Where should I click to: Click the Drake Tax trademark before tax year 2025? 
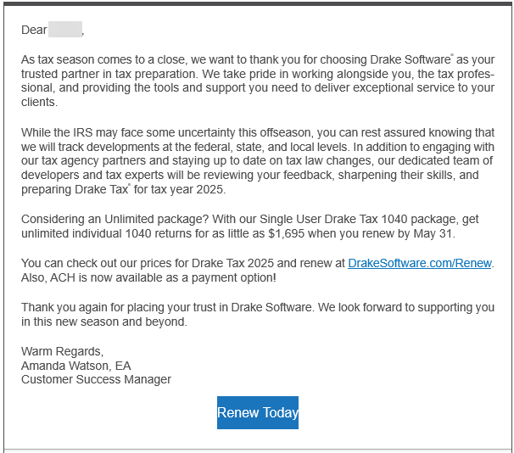[x=103, y=189]
